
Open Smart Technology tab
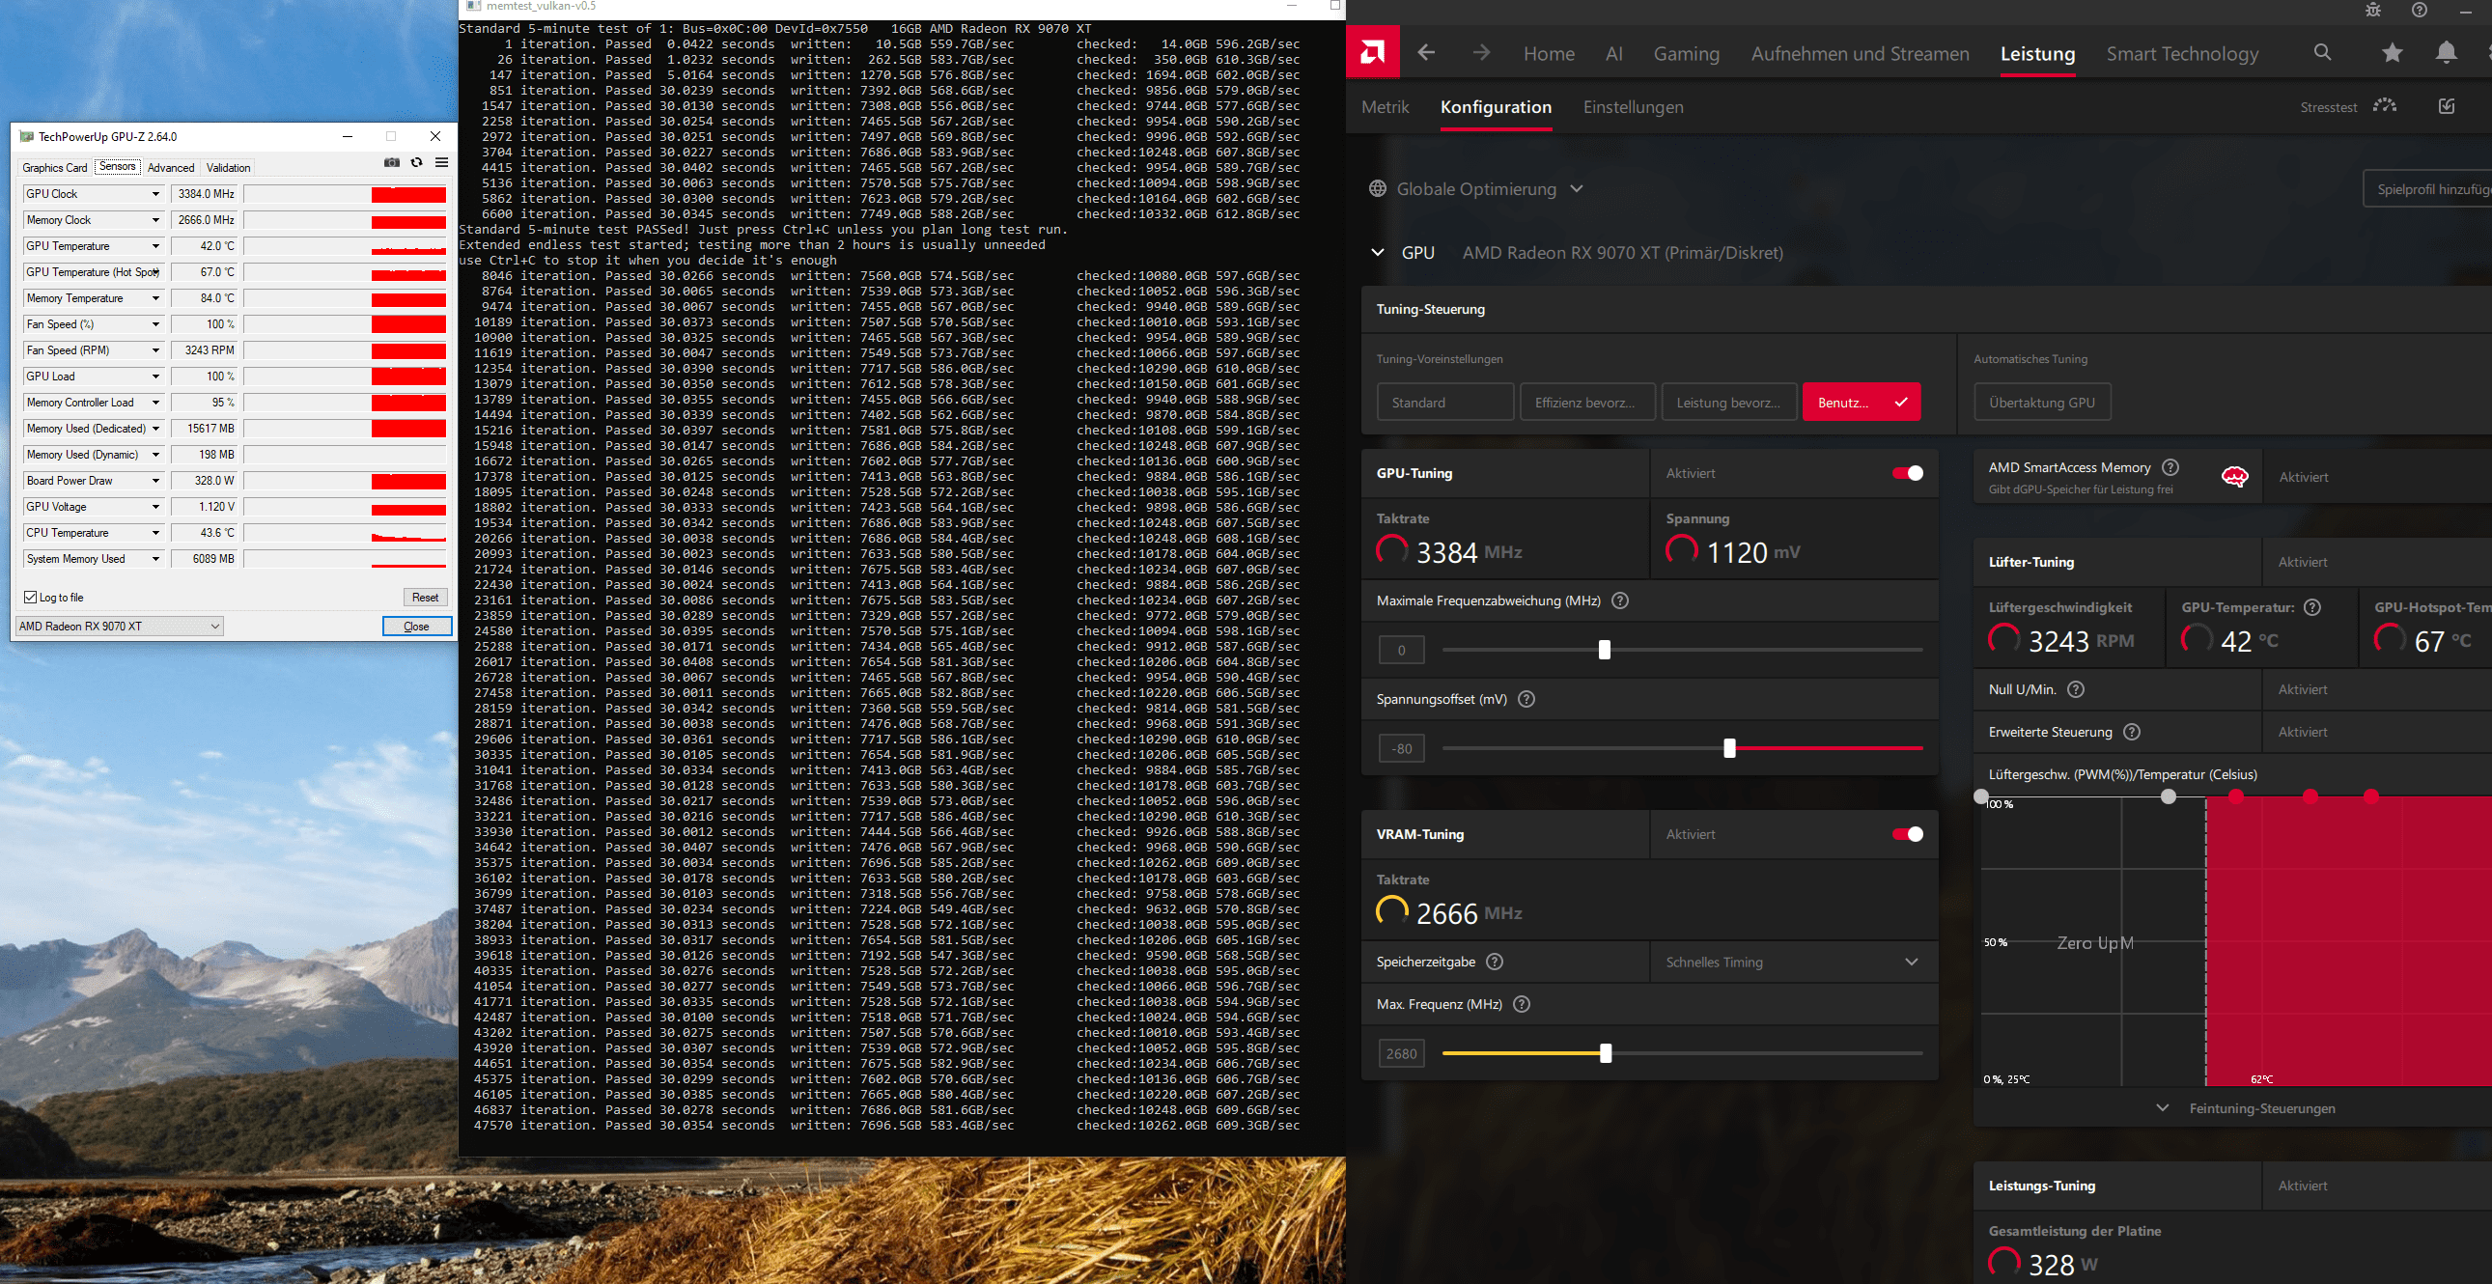tap(2182, 54)
